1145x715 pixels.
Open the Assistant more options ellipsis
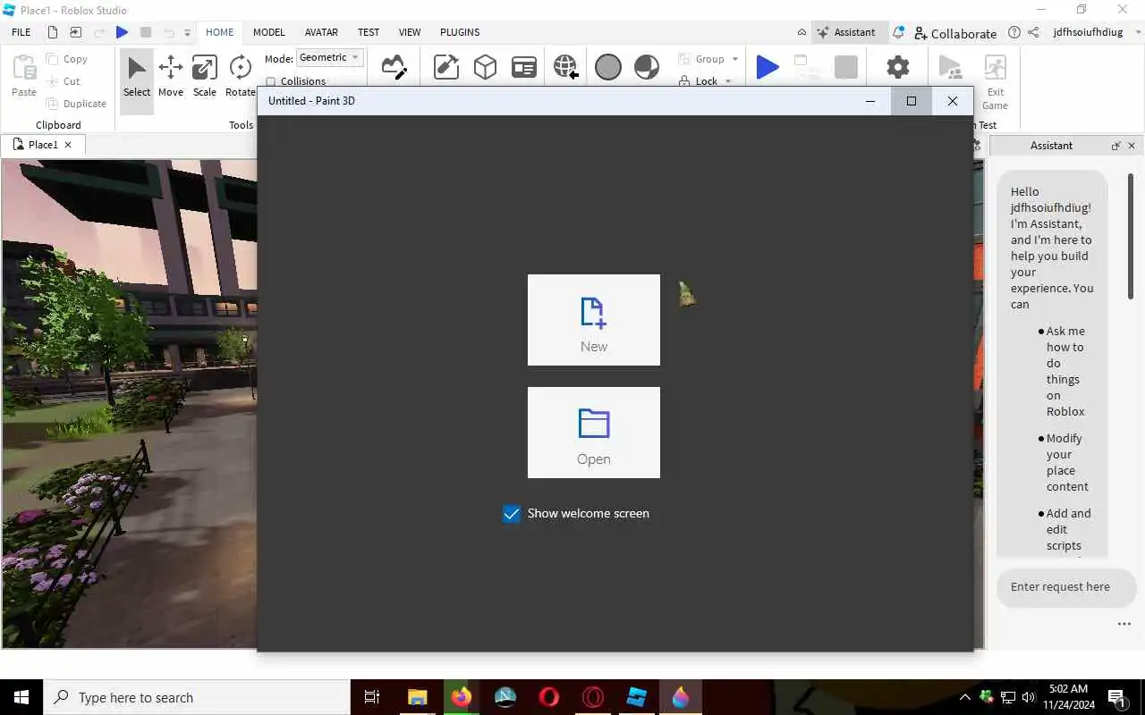[x=1124, y=624]
